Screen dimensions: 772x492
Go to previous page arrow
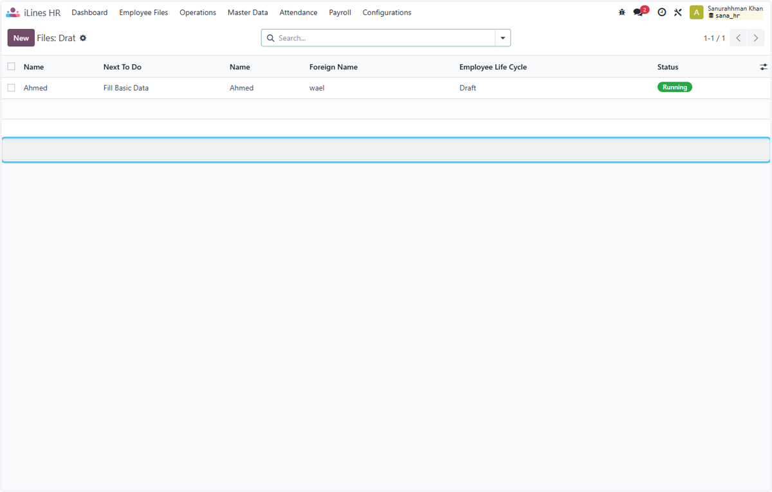(x=739, y=38)
